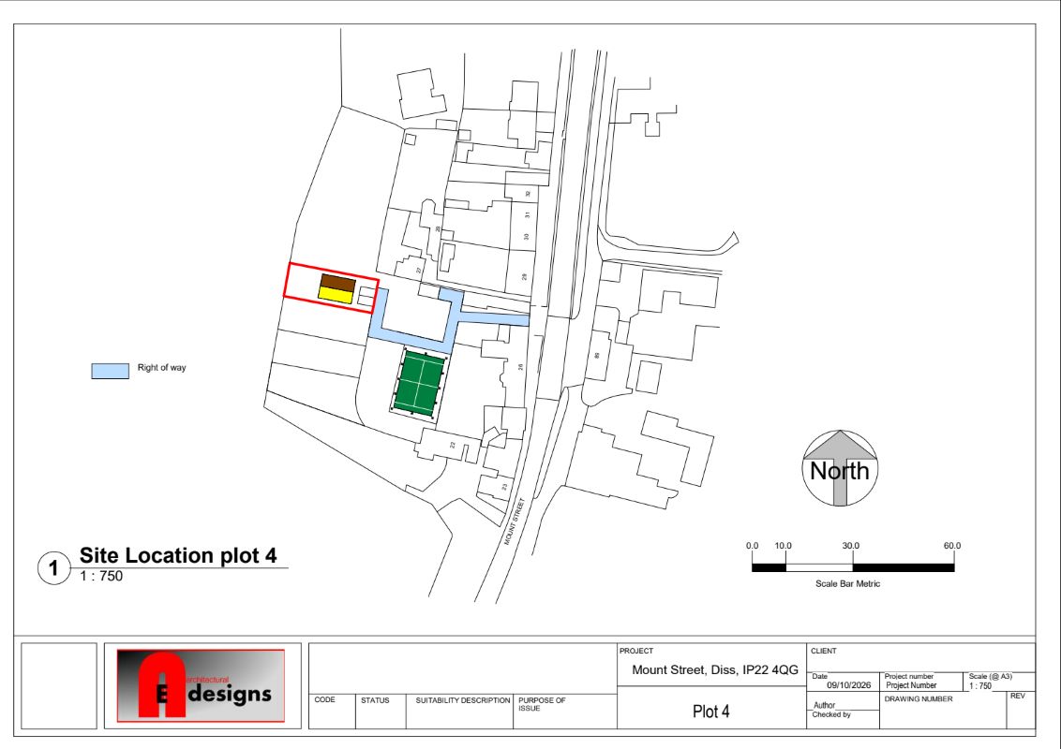Select the "STATUS" column heading
1061x749 pixels.
coord(375,700)
